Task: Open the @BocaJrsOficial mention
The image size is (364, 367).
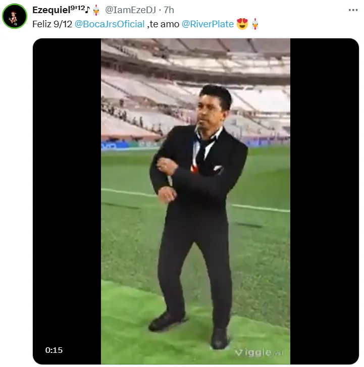Action: click(109, 23)
